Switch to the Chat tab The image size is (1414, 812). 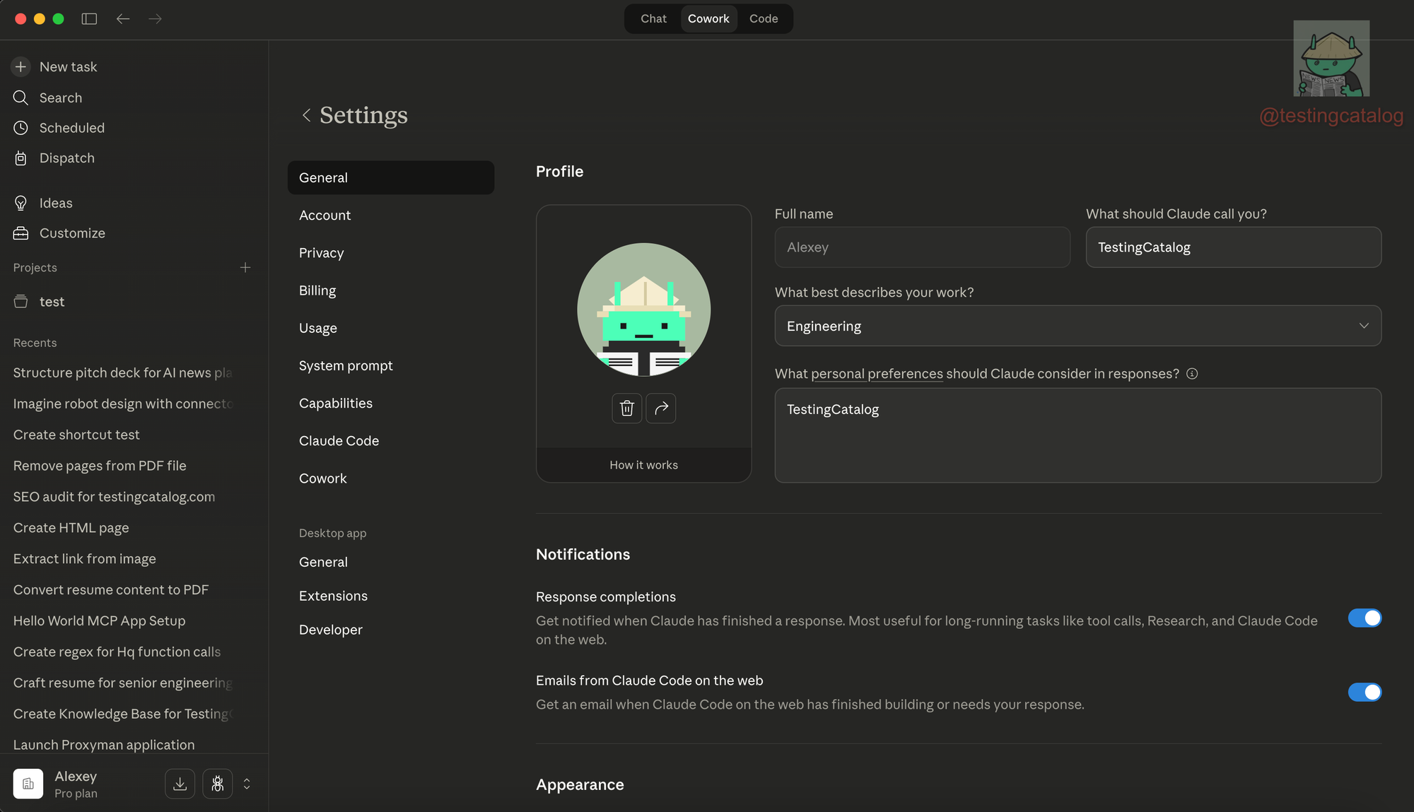[x=653, y=19]
